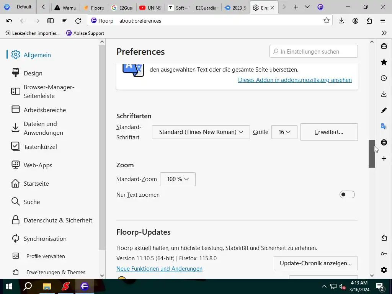This screenshot has height=294, width=392.
Task: Switch to the Floorp tab
Action: coord(94,8)
